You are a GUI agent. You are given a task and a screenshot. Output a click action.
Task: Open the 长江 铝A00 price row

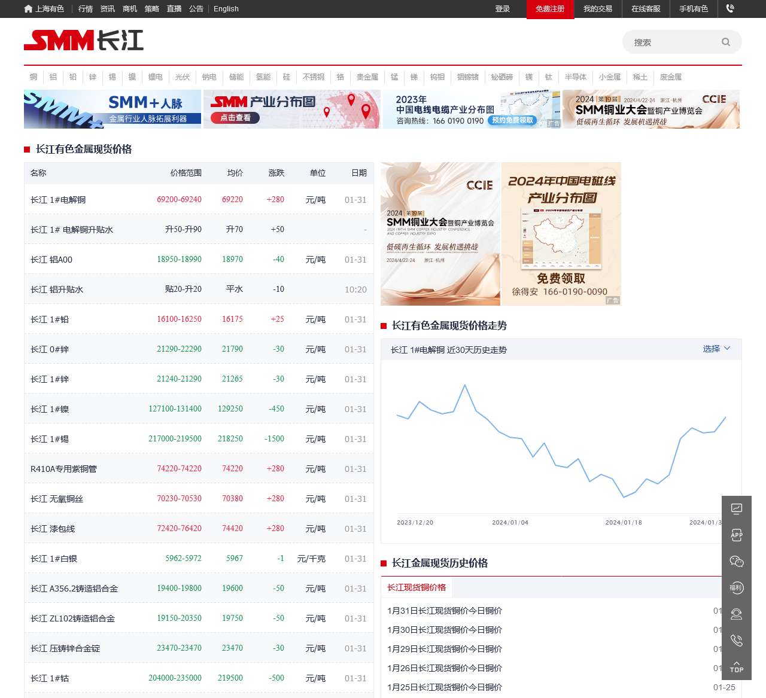point(199,260)
